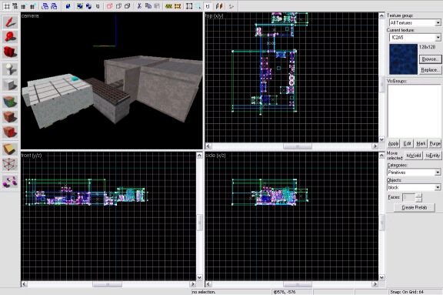This screenshot has width=443, height=295.
Task: Open the Clipping tool with yellow cube
Action: point(10,149)
